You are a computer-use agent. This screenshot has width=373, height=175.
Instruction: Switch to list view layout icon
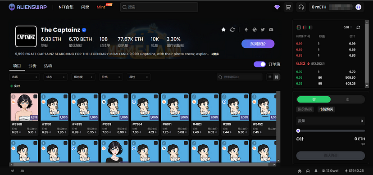(x=270, y=77)
